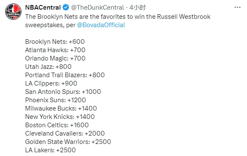The image size is (247, 156).
Task: Click the Atlanta Hawks: +700 line
Action: pyautogui.click(x=55, y=50)
